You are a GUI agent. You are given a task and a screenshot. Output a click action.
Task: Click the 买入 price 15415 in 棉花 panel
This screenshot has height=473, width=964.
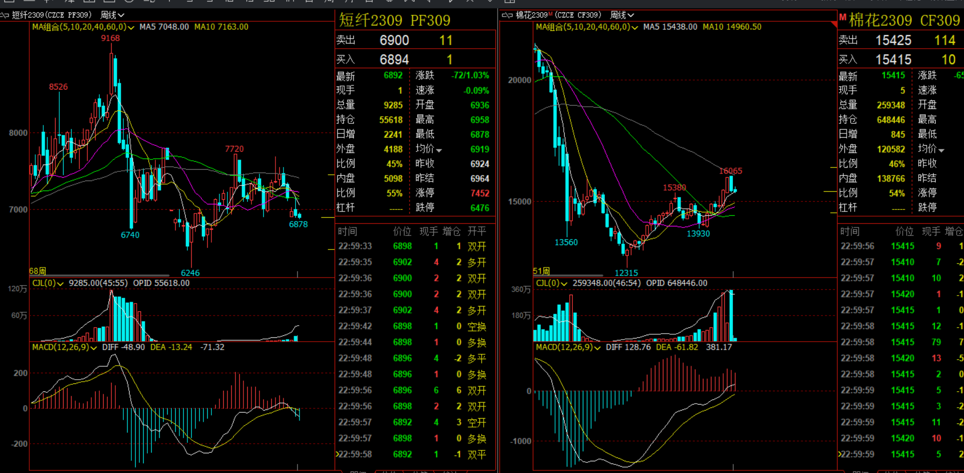click(x=893, y=60)
